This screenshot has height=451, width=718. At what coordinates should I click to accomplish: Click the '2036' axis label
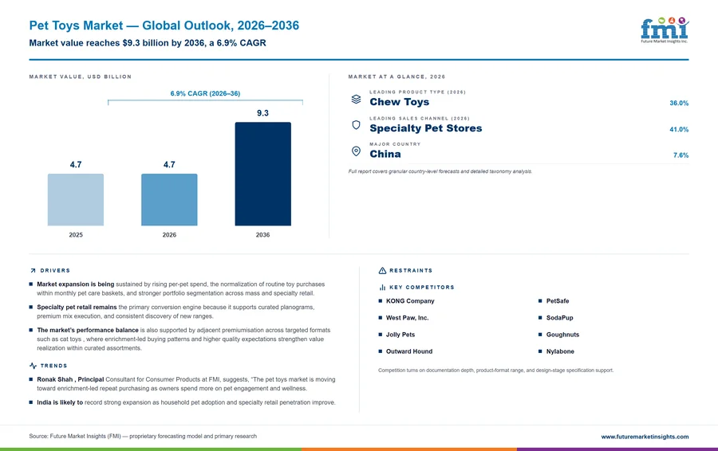click(262, 234)
